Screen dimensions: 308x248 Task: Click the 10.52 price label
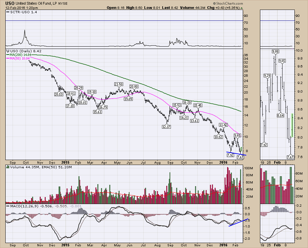[219, 137]
